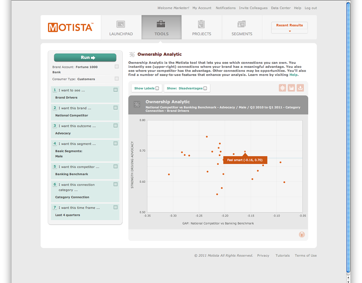Click the lowest data point on the chart
362x283 pixels.
pos(217,194)
